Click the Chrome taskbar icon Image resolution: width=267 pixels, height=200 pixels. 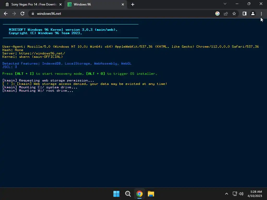click(139, 194)
